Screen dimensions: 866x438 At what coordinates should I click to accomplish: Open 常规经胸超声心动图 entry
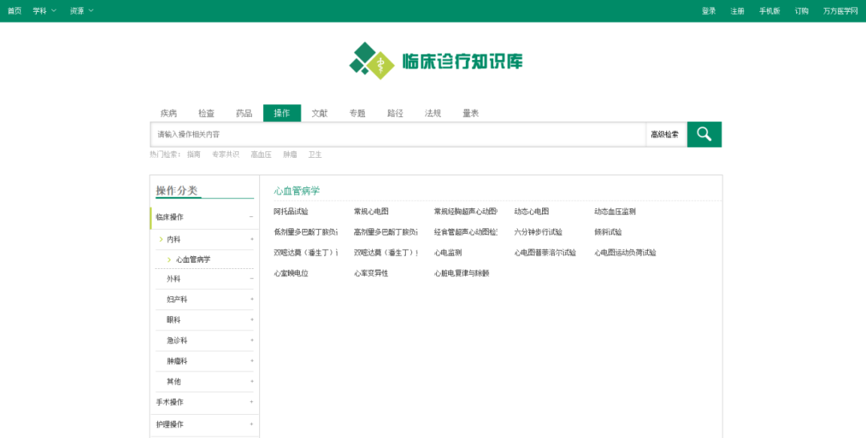coord(466,211)
